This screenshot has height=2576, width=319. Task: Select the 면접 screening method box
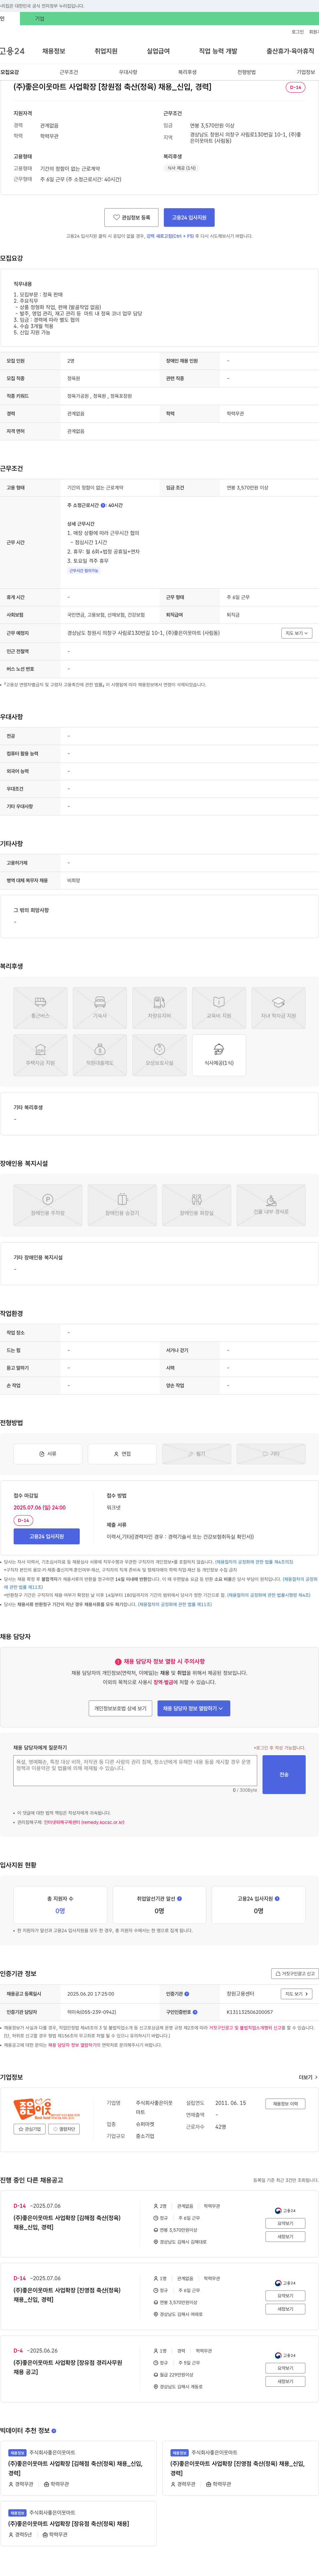click(x=122, y=1454)
